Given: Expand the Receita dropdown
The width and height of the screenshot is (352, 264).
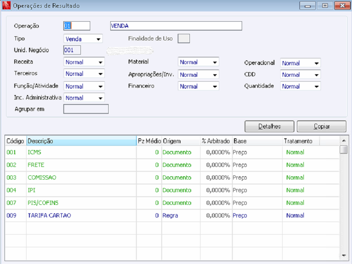Looking at the screenshot, I should (84, 62).
